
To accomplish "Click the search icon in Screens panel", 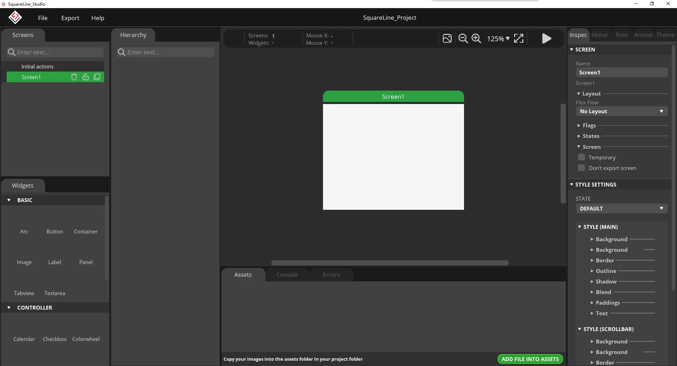I will (11, 52).
